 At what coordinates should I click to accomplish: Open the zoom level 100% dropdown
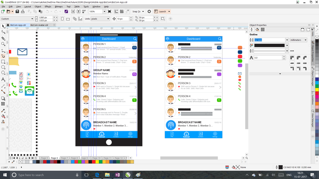point(104,12)
